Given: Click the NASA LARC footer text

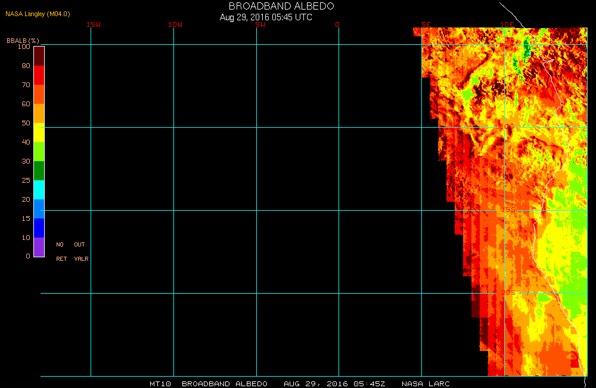Looking at the screenshot, I should [x=426, y=383].
